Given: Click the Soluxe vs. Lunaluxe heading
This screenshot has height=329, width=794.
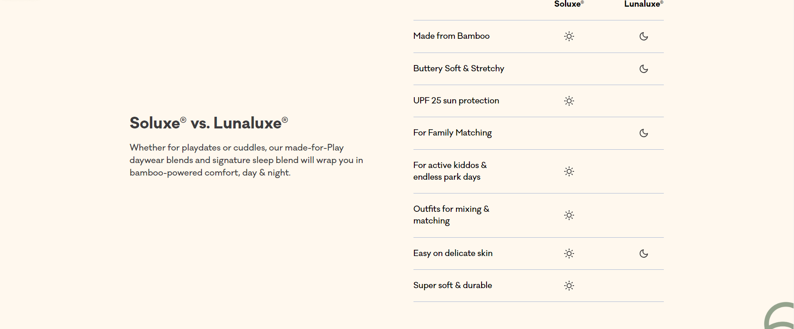Looking at the screenshot, I should pos(209,123).
